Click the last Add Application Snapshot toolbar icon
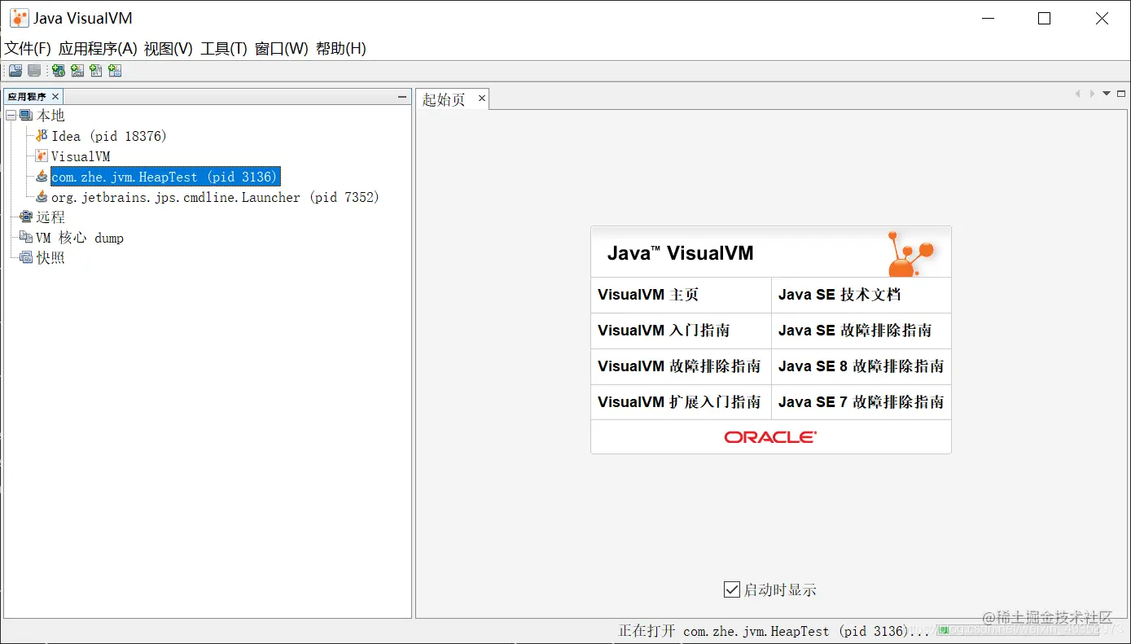 tap(115, 71)
